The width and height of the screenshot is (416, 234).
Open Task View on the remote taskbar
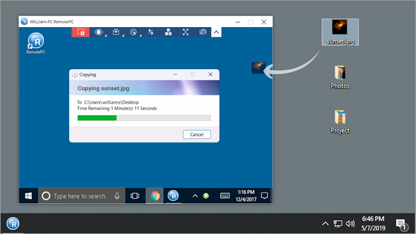coord(135,196)
